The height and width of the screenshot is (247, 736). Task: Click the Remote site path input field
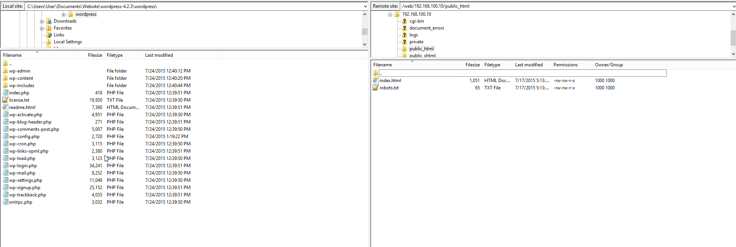565,6
